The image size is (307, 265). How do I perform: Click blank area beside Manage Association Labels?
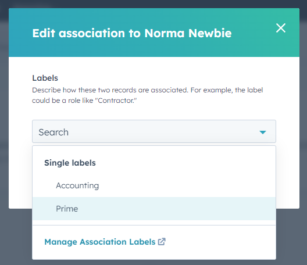point(219,242)
